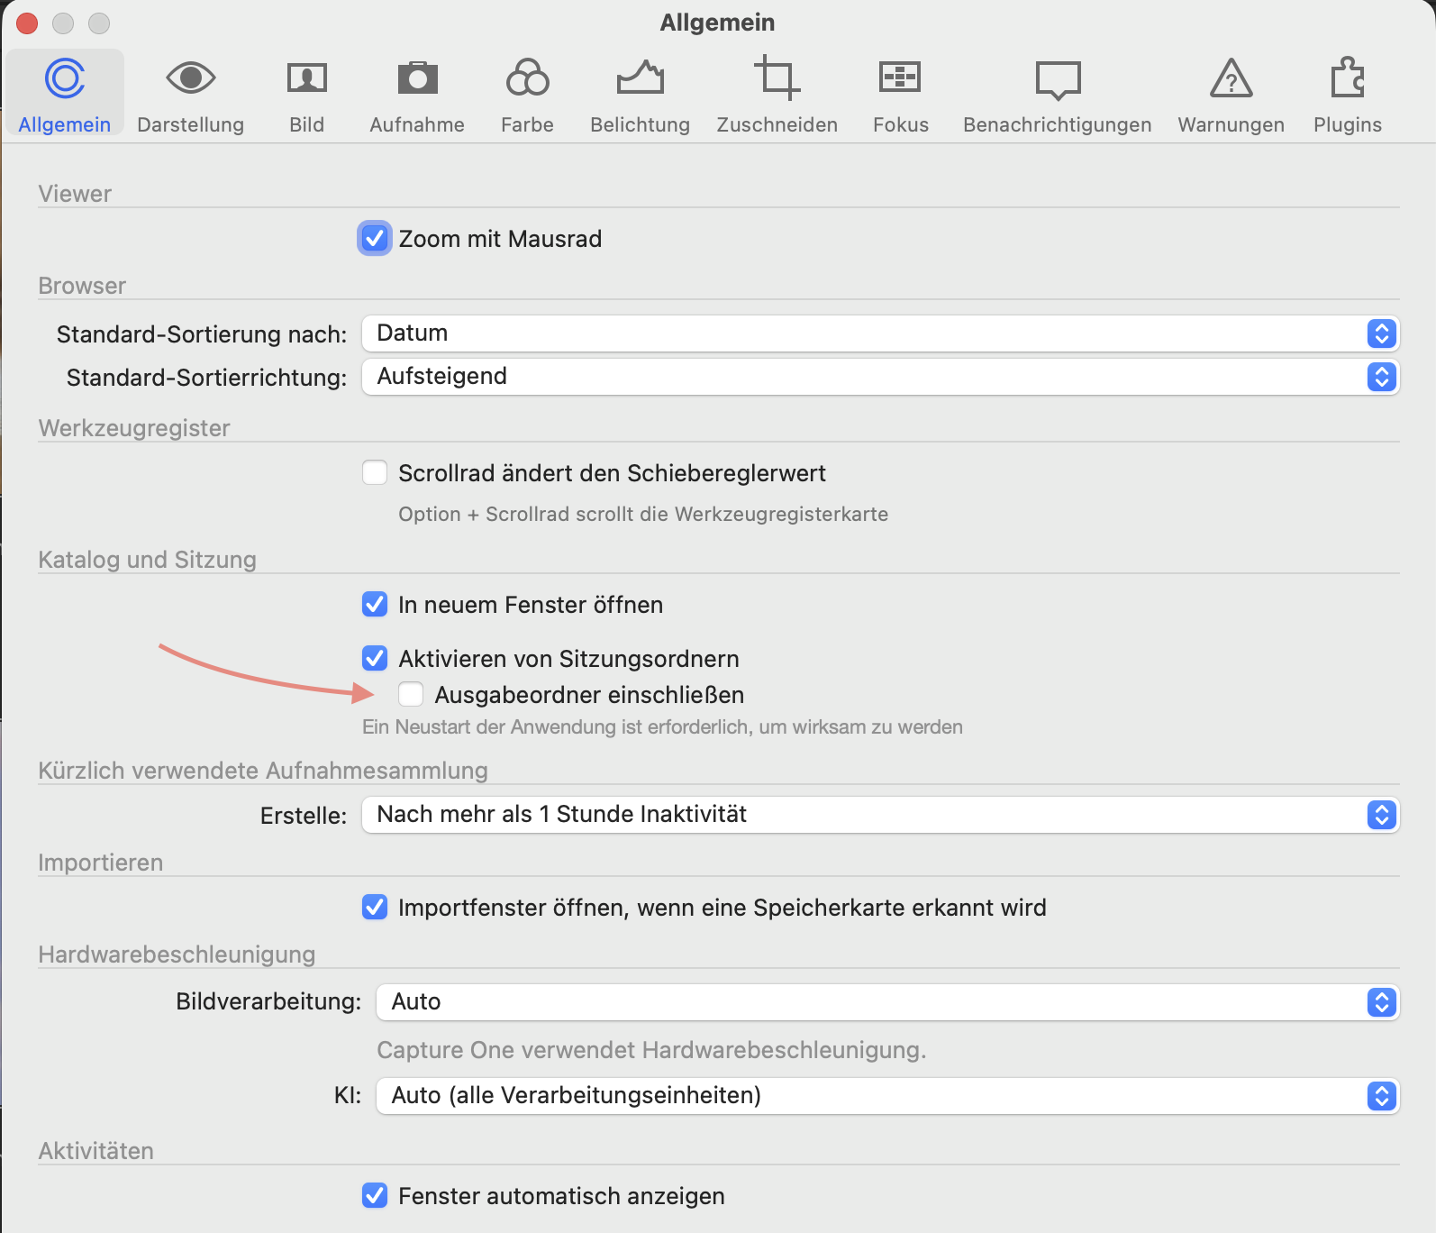Expand the KI processing units dropdown
1436x1233 pixels.
(x=886, y=1096)
